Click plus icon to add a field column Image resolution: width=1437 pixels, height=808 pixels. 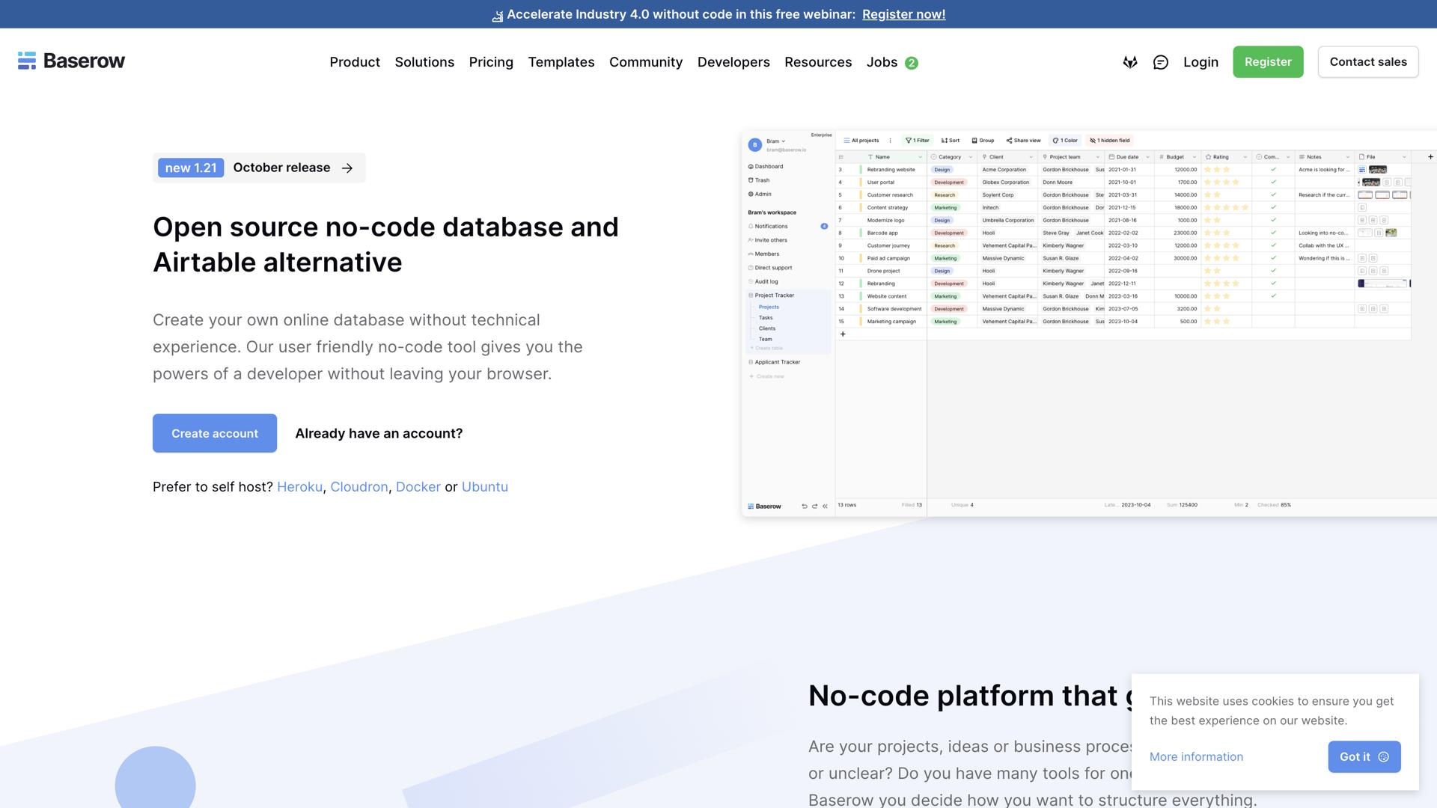[x=1430, y=157]
